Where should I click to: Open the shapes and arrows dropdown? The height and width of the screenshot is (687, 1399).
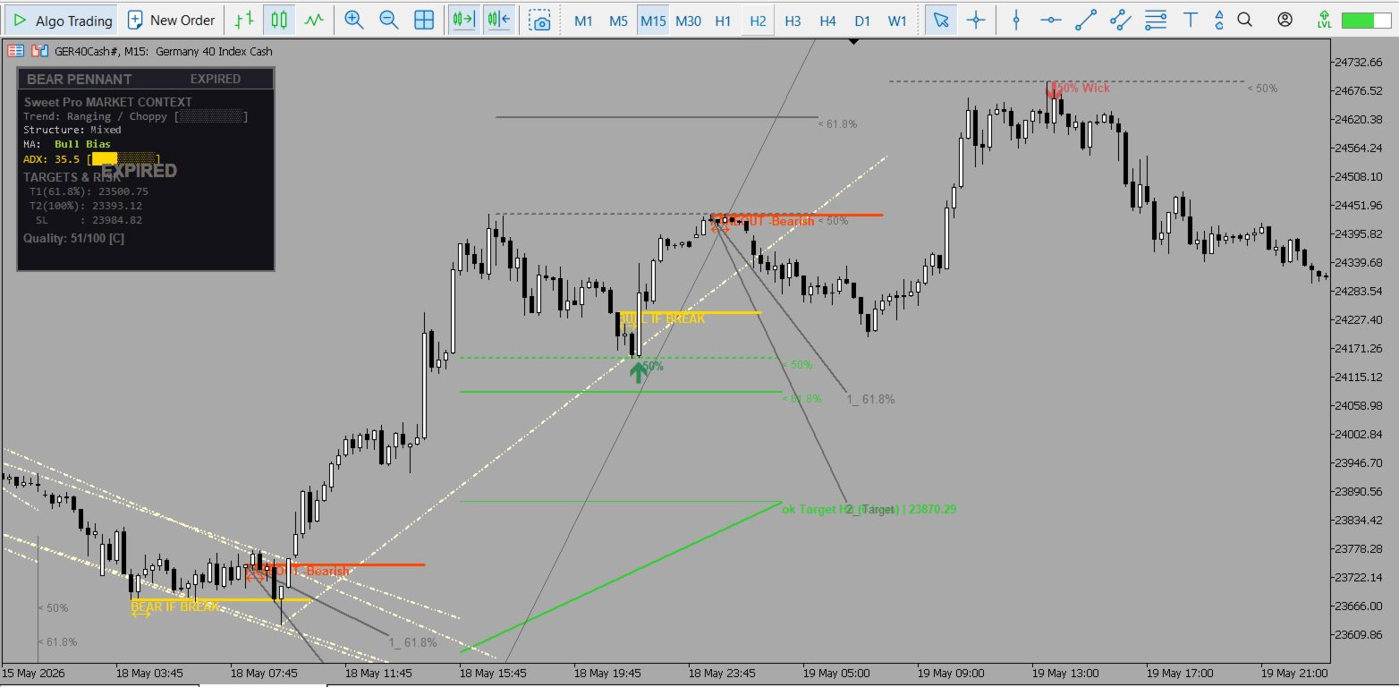1217,20
